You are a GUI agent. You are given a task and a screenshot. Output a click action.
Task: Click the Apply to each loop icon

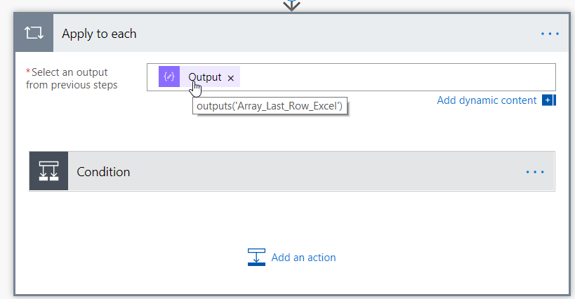[34, 33]
